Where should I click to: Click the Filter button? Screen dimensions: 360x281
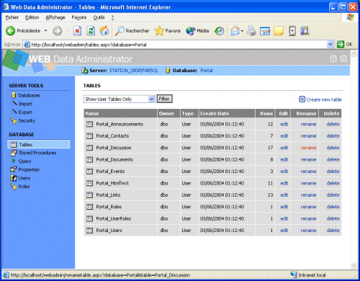[x=164, y=99]
